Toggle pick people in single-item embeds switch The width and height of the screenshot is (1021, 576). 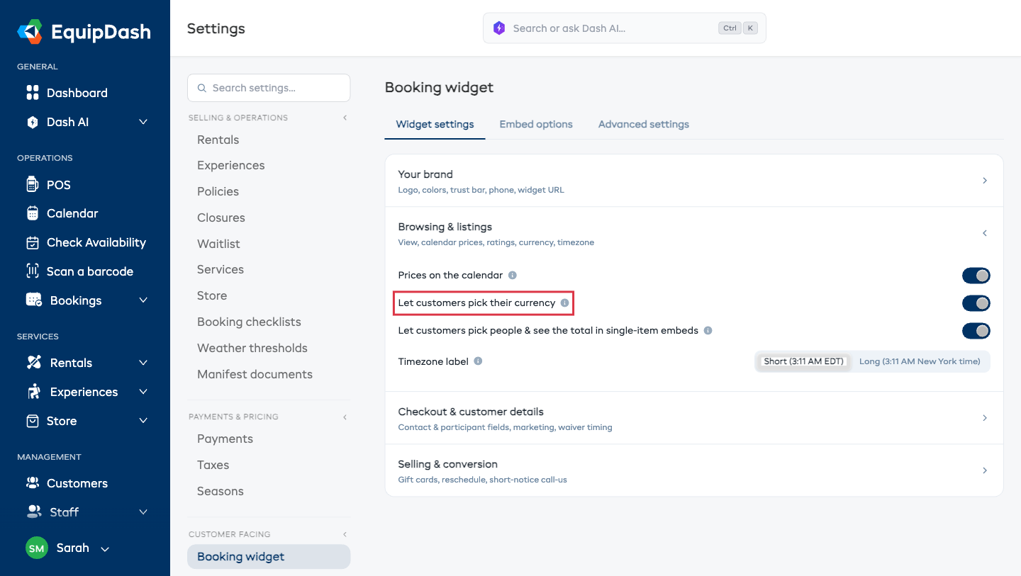[x=976, y=331]
